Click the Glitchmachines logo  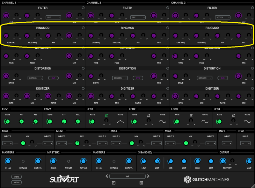point(207,179)
